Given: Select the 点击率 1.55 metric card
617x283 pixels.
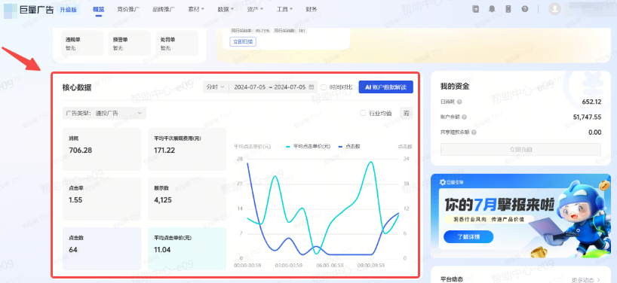Looking at the screenshot, I should [102, 199].
